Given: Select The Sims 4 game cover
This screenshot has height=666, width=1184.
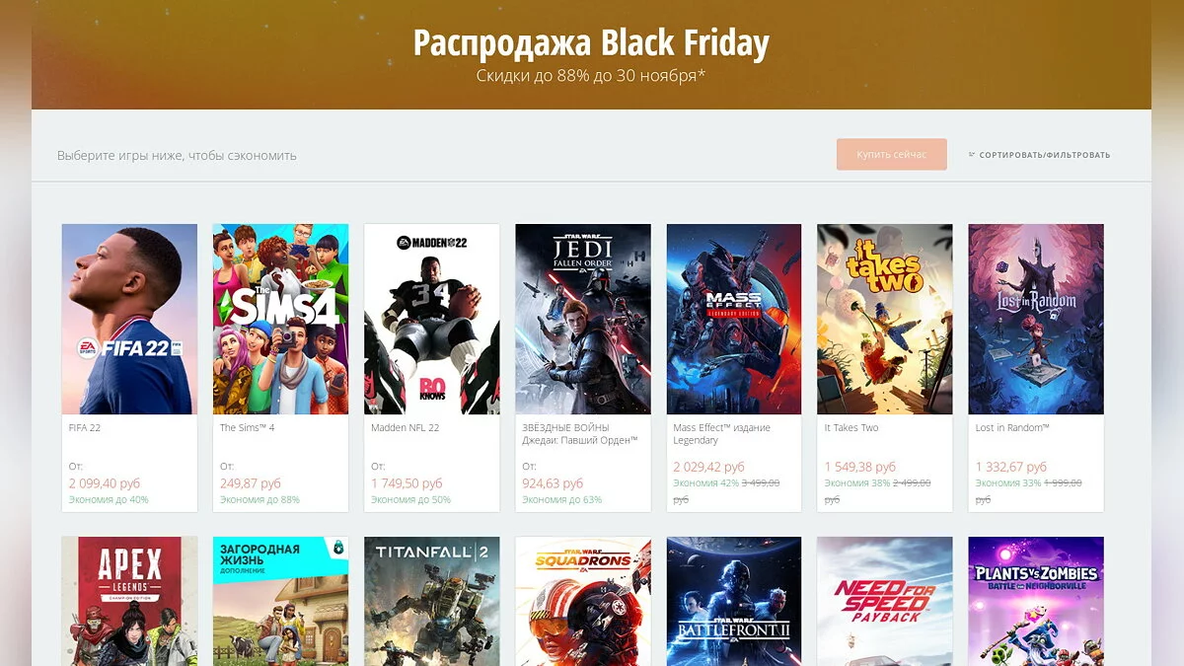Looking at the screenshot, I should tap(280, 319).
